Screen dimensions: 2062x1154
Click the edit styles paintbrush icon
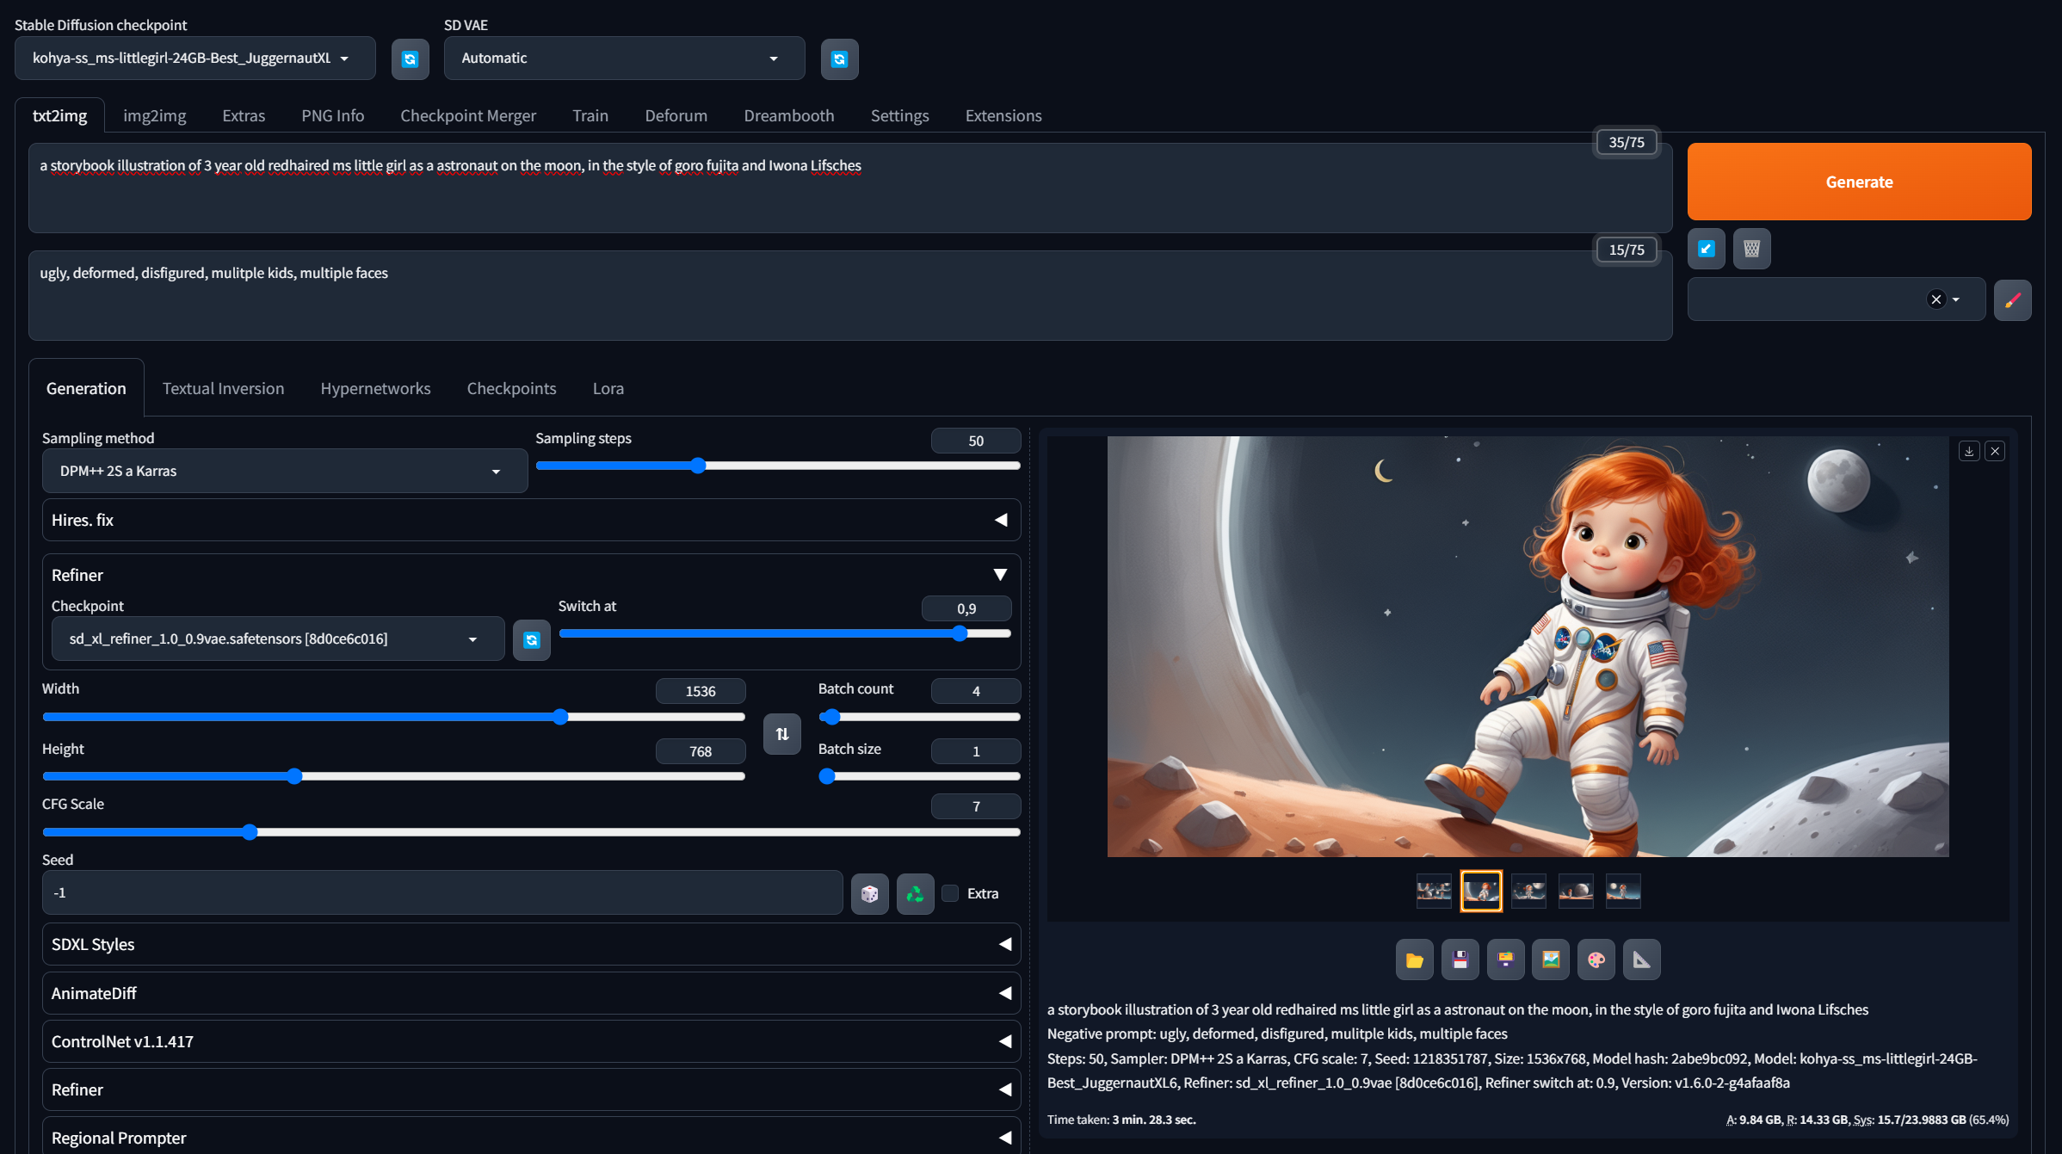(2012, 299)
